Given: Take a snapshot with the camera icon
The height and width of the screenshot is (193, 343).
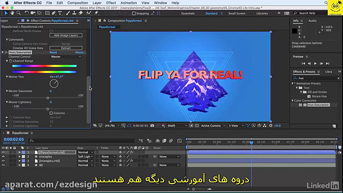Looking at the screenshot, I should click(152, 125).
